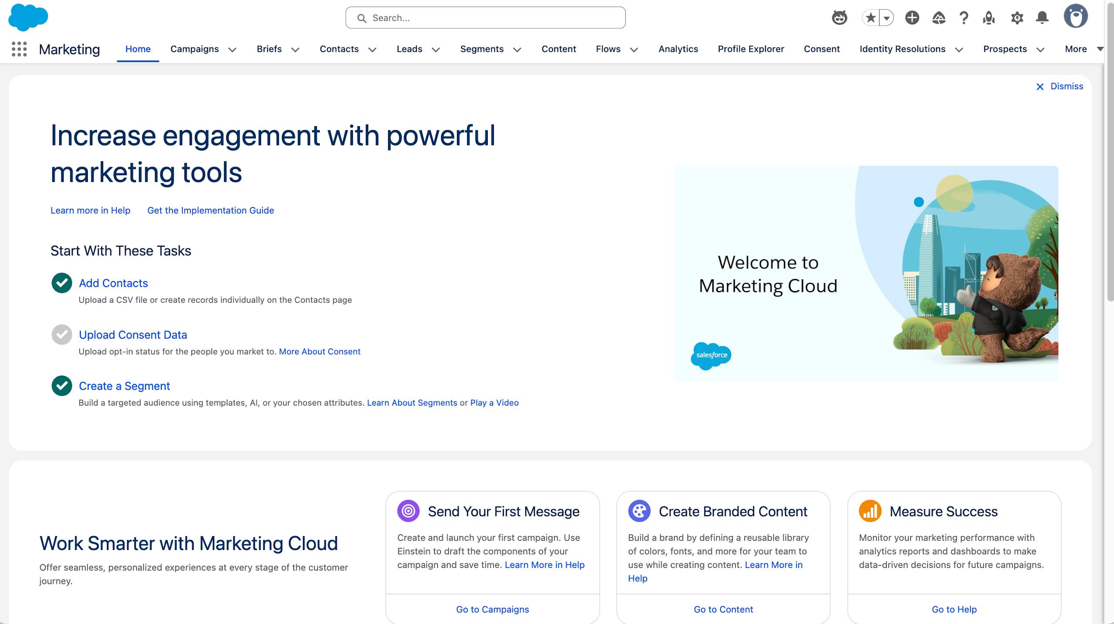Click Go to Campaigns button
The width and height of the screenshot is (1114, 624).
point(492,609)
